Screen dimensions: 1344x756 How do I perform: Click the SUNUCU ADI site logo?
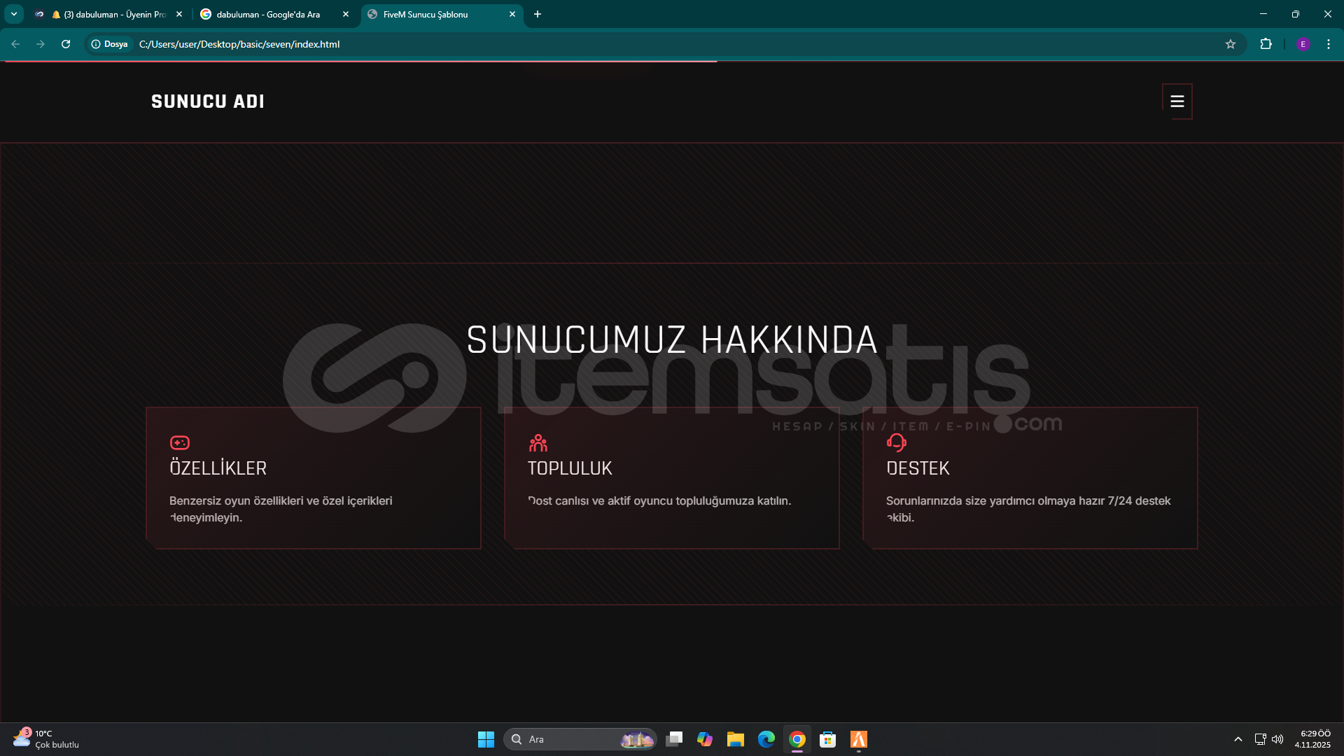[208, 101]
